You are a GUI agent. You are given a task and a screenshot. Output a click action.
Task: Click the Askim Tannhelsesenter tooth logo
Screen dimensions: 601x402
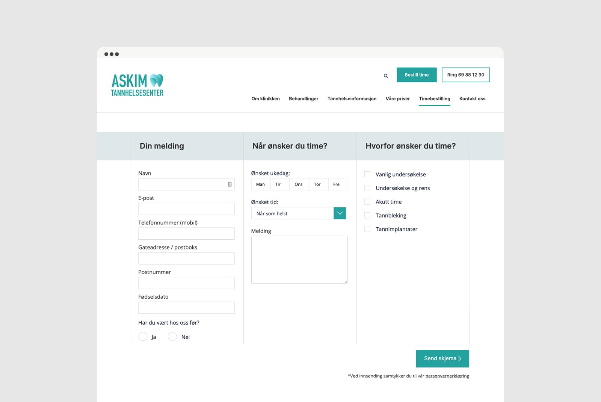coord(137,85)
